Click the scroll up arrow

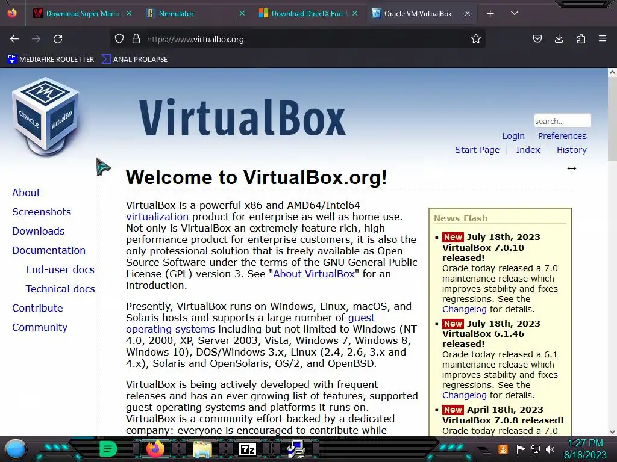[x=612, y=72]
